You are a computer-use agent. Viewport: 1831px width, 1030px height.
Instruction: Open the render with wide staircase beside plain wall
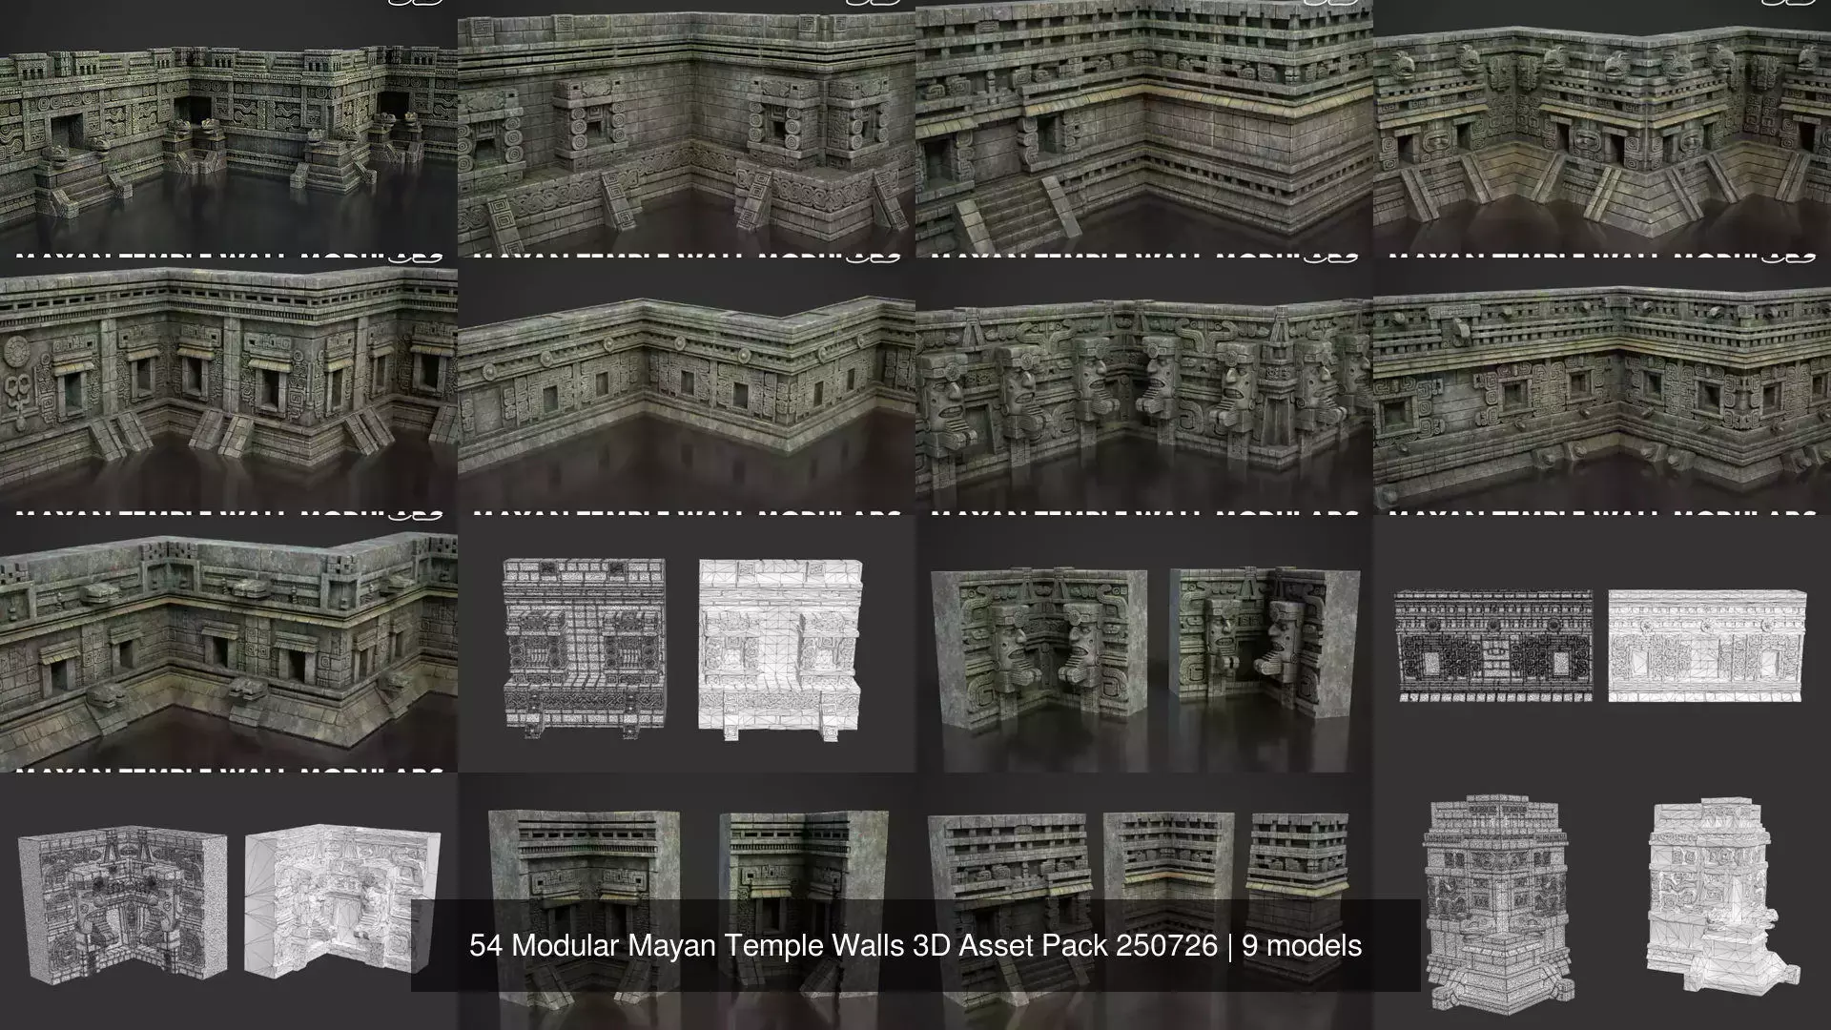1144,129
